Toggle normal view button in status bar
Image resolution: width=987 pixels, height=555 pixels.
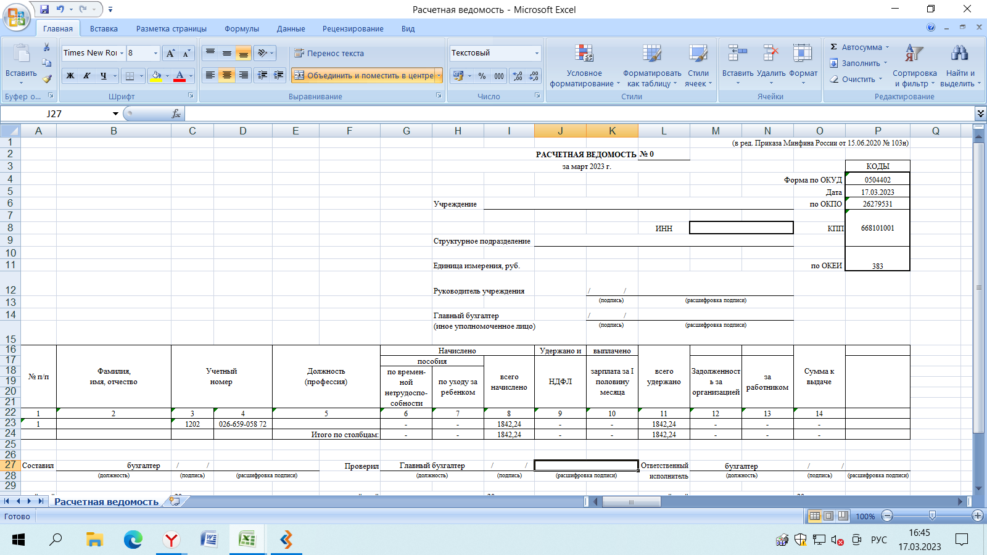(x=814, y=516)
